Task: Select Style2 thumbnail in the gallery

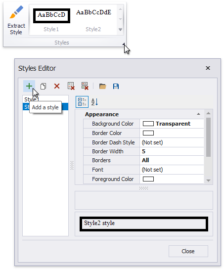Action: point(93,20)
